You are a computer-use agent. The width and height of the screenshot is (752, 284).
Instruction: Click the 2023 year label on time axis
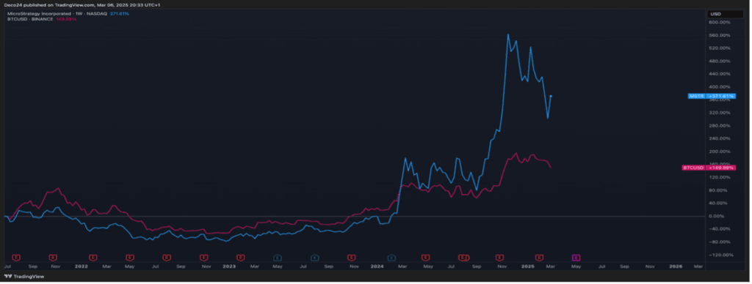coord(229,266)
